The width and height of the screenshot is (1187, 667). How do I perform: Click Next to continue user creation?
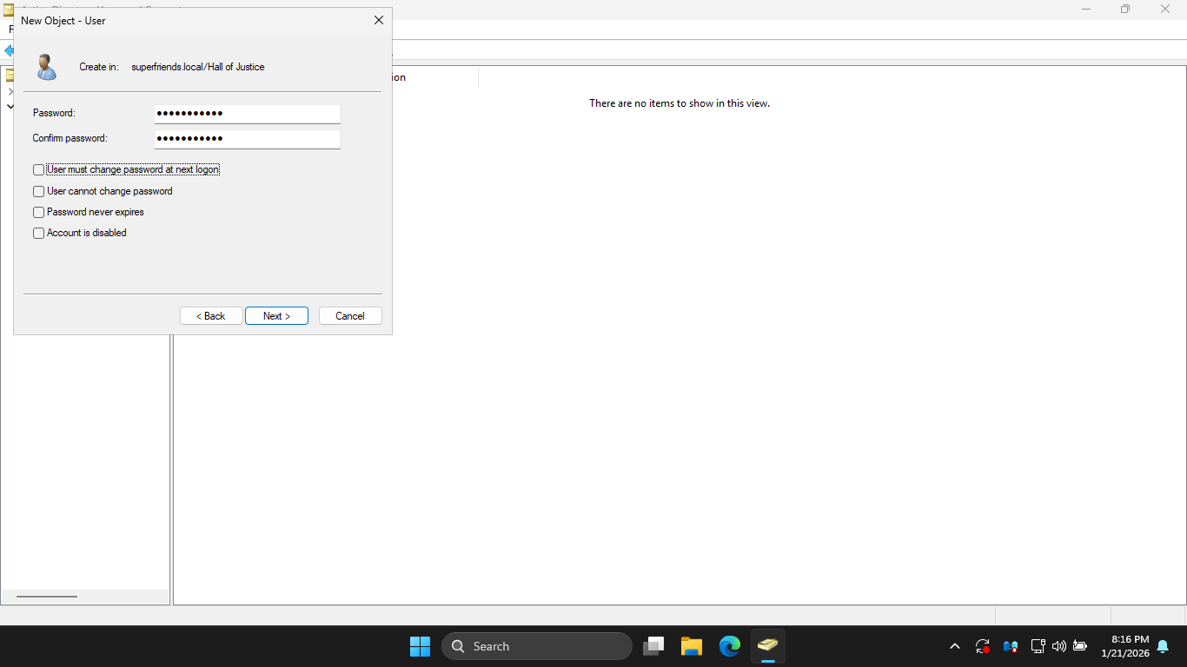(276, 316)
